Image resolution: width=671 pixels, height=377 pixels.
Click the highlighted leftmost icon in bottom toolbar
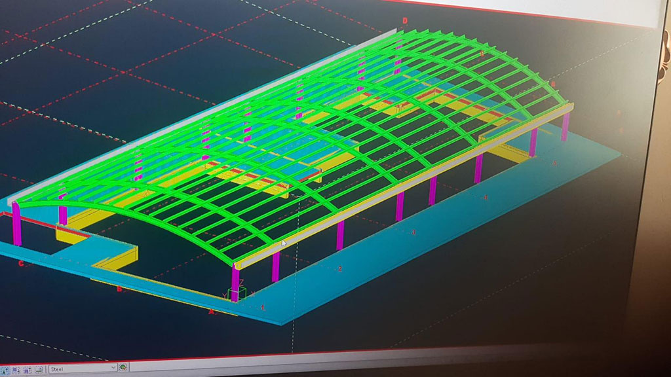point(5,368)
